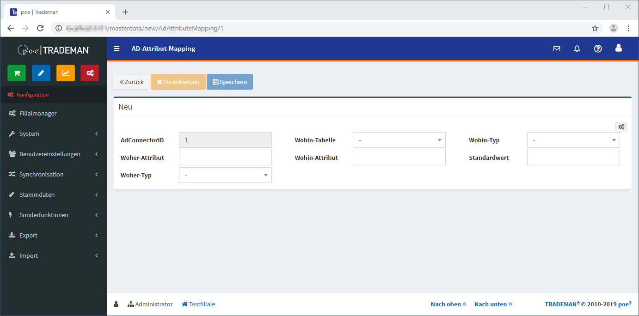Click the form settings gears icon
The height and width of the screenshot is (316, 639).
(x=621, y=127)
